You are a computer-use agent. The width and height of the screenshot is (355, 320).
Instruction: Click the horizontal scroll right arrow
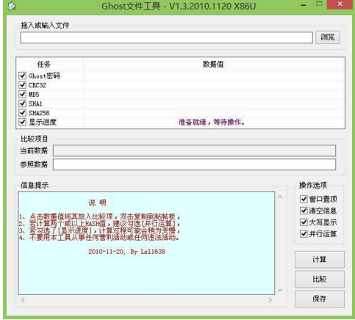click(270, 299)
